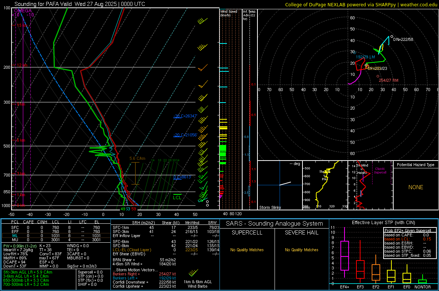Select the Potential Hazard Type header
Screen dimensions: 439x291
pos(416,165)
